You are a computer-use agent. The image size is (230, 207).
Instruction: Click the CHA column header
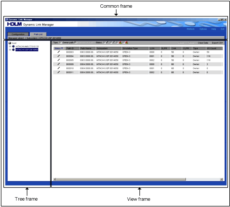coord(176,48)
